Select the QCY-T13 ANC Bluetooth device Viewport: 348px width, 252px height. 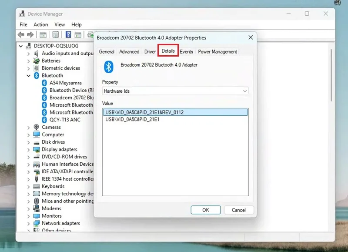(x=65, y=120)
